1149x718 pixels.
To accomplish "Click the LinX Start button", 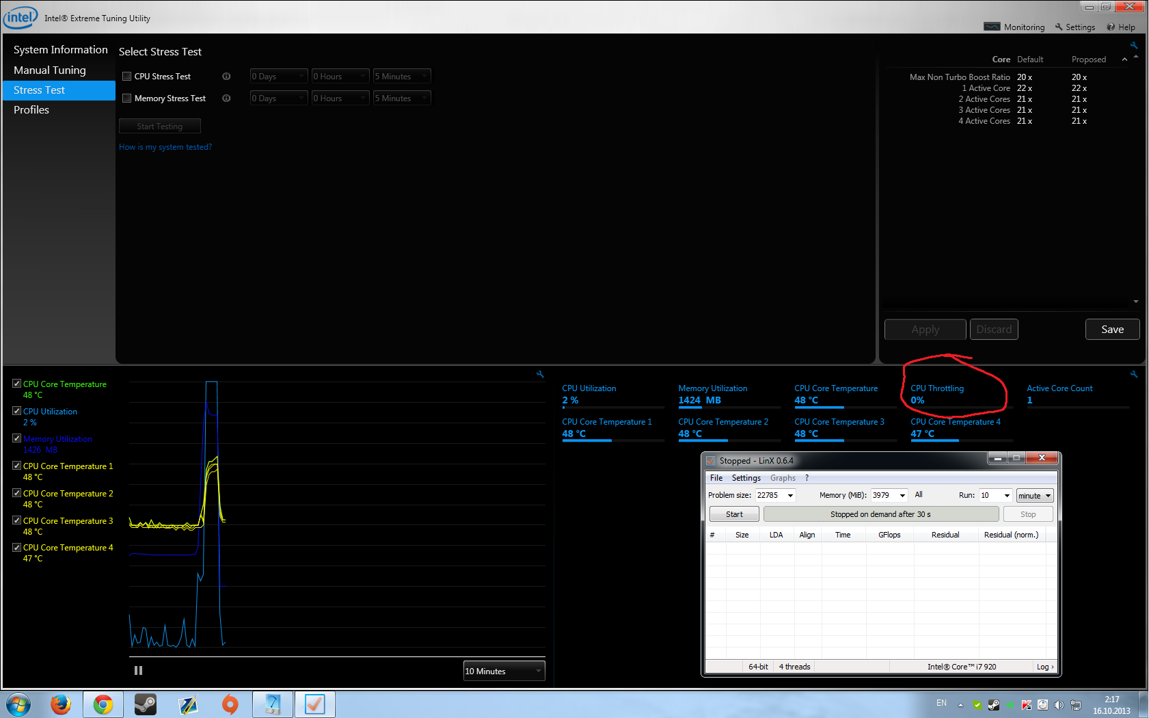I will (734, 514).
